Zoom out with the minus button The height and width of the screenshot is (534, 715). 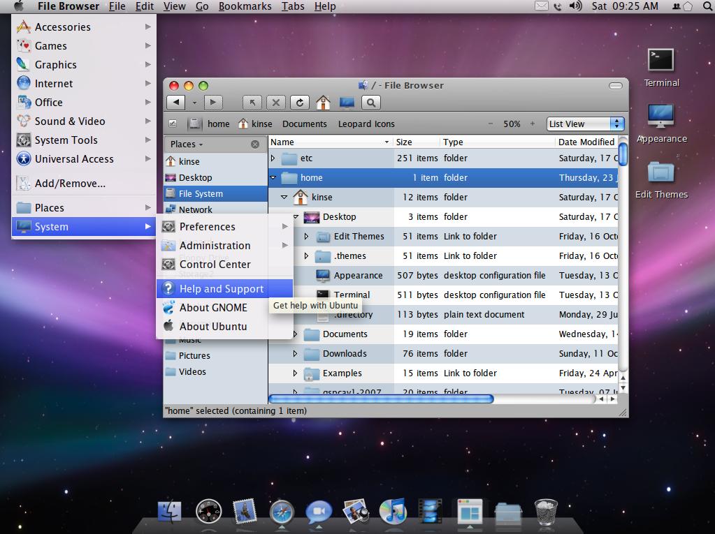(491, 124)
